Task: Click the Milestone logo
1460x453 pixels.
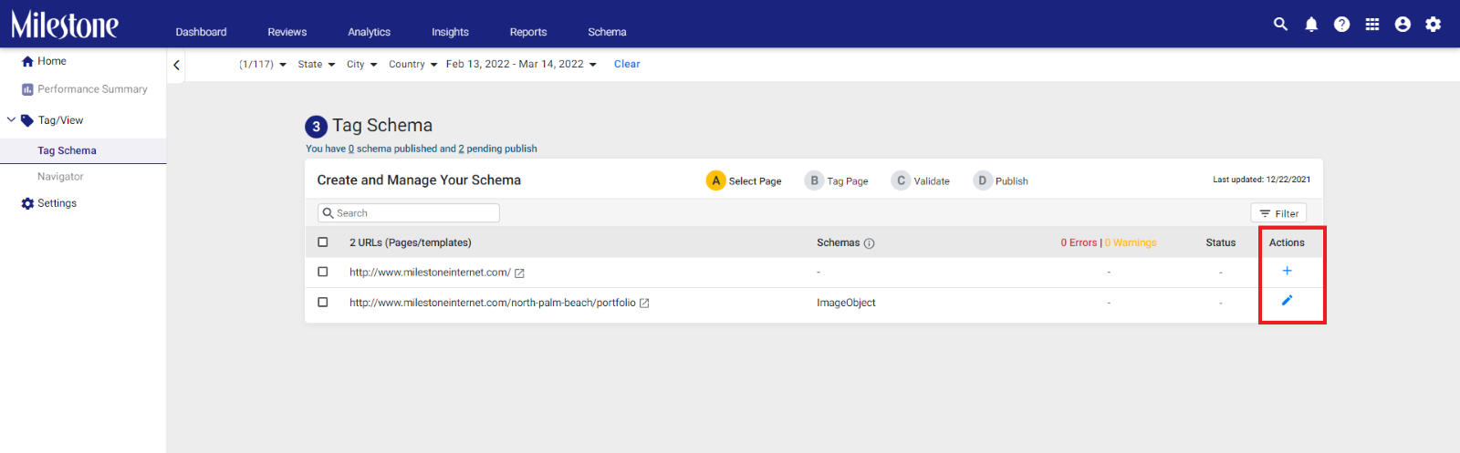Action: coord(65,25)
